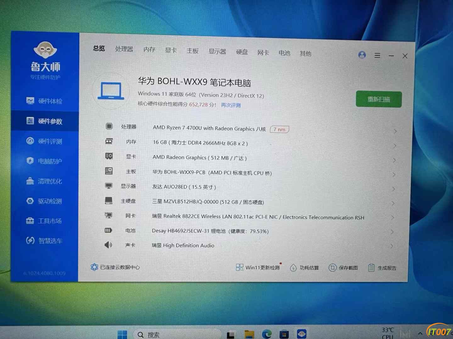Click the blue laptop device icon
Screen dimensions: 453x339
pos(111,91)
